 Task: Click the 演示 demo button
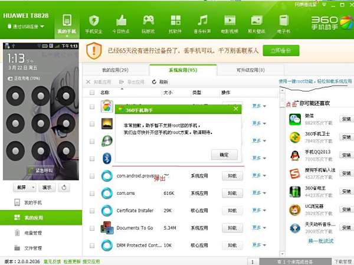[x=47, y=187]
